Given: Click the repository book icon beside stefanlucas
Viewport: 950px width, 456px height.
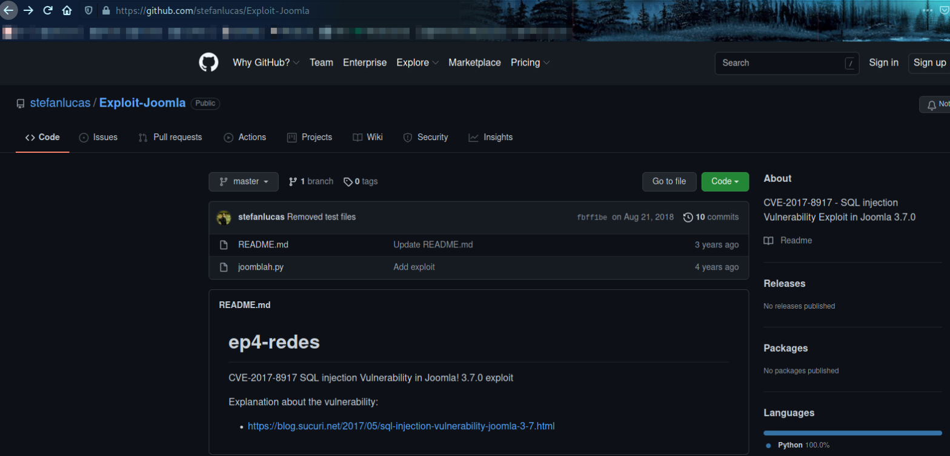Looking at the screenshot, I should (x=21, y=104).
